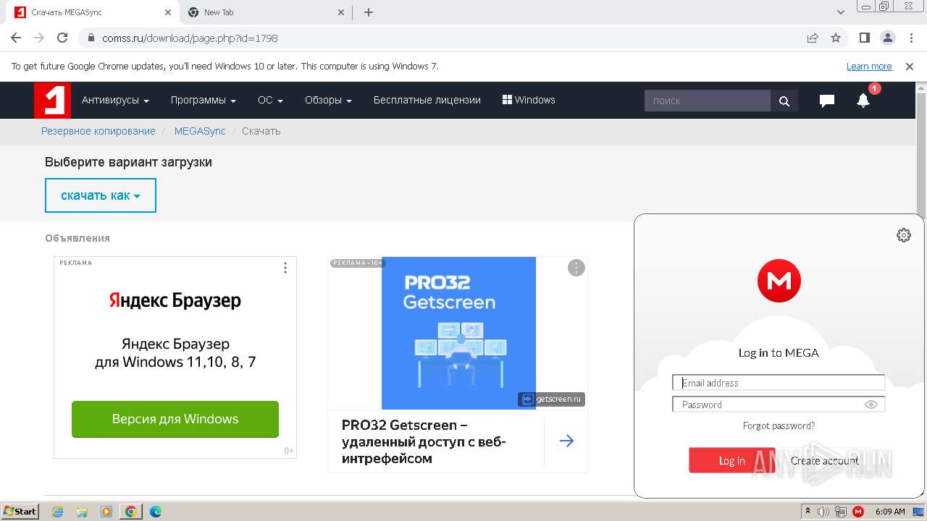Toggle password visibility eye icon
The image size is (927, 521).
coord(871,404)
